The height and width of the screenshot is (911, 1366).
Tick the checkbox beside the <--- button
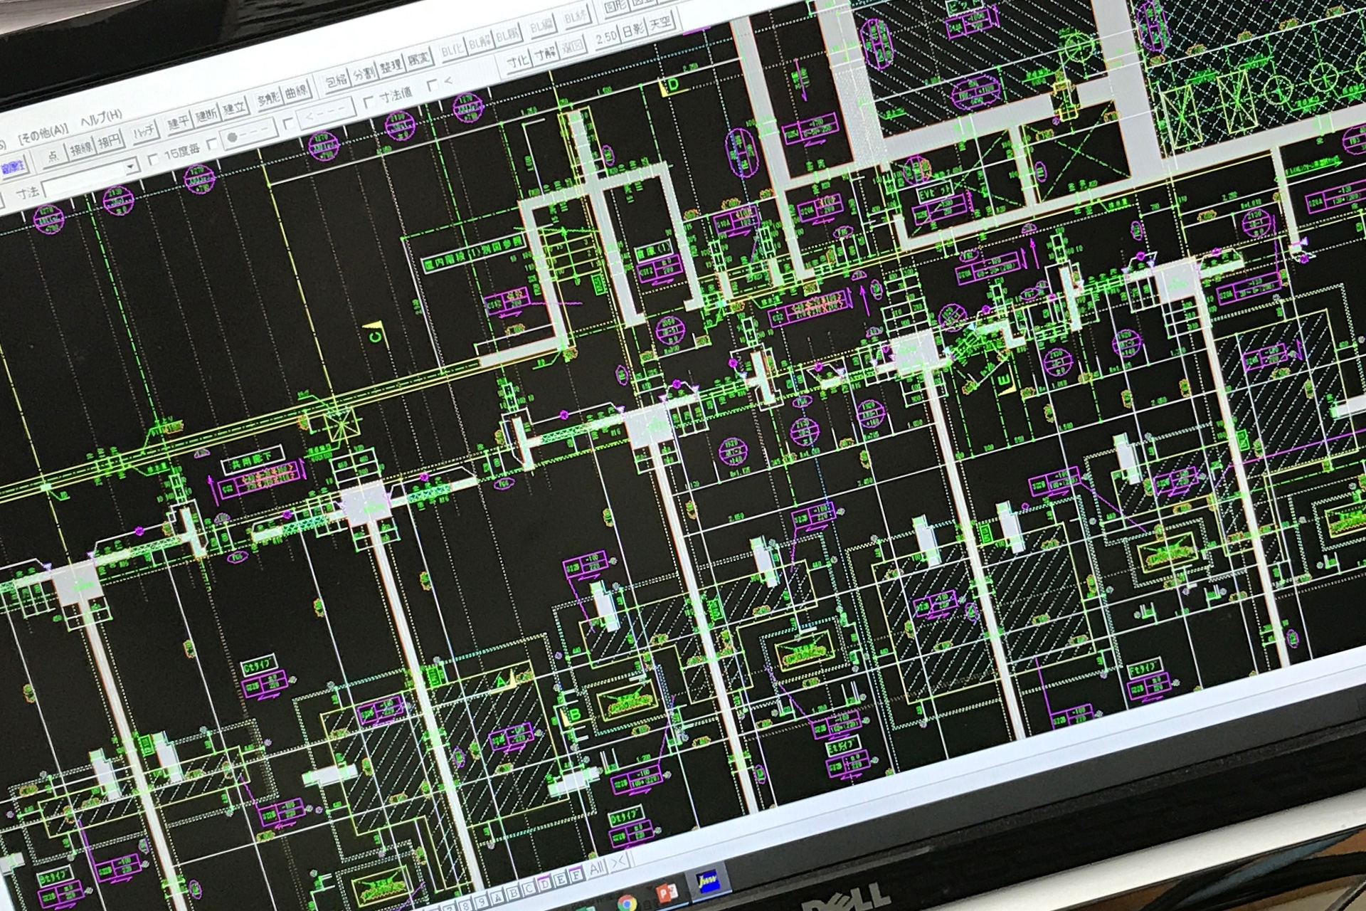click(288, 123)
